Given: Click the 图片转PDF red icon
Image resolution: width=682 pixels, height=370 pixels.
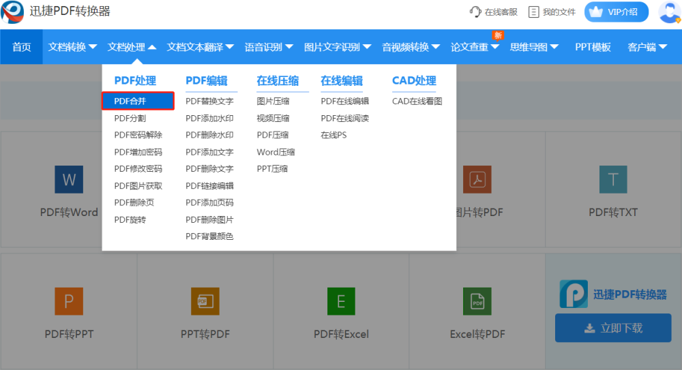Looking at the screenshot, I should coord(477,179).
